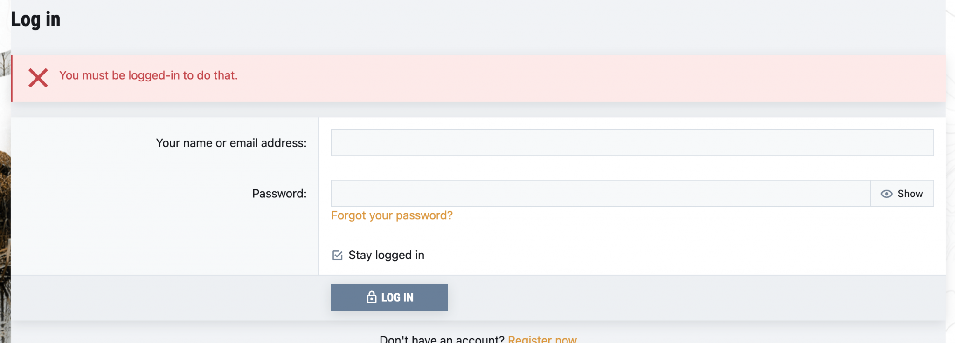The height and width of the screenshot is (343, 955).
Task: Click the Don't have an account text
Action: pyautogui.click(x=442, y=339)
